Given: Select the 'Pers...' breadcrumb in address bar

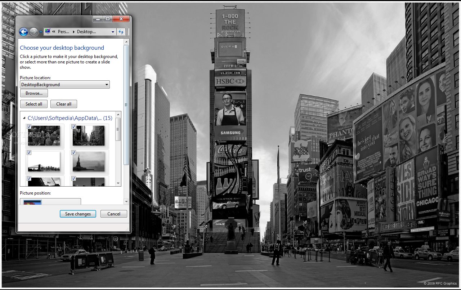Looking at the screenshot, I should point(63,32).
